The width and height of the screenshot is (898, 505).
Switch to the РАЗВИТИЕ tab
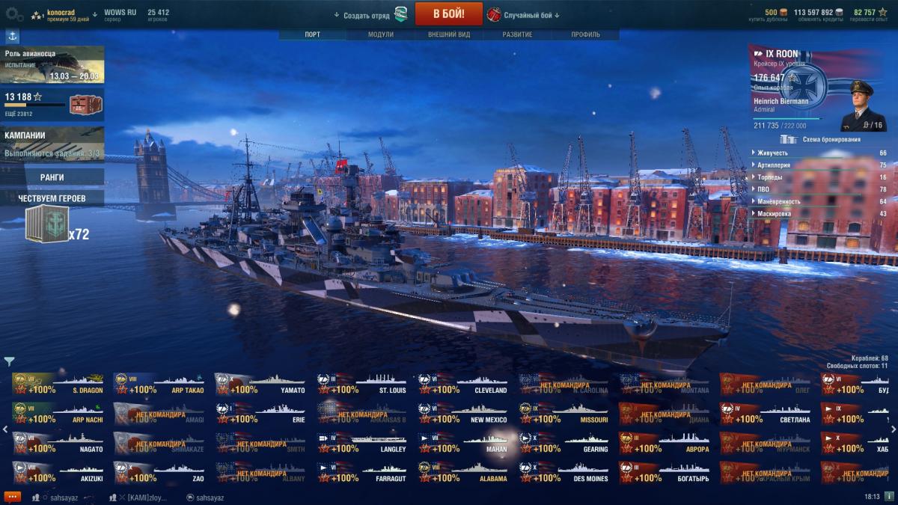(x=517, y=34)
